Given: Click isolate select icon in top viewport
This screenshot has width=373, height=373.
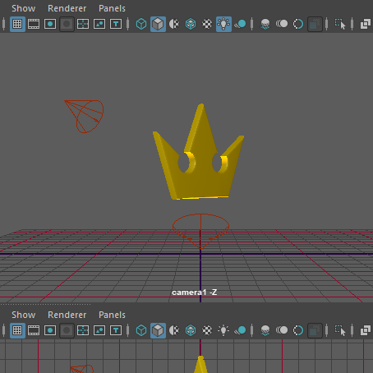Looking at the screenshot, I should (x=340, y=24).
